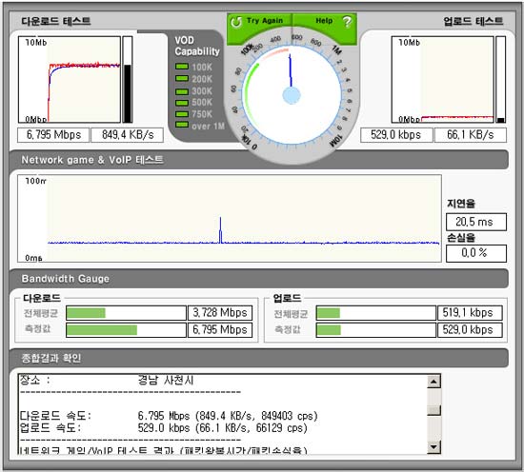Click the Help button label

point(324,21)
